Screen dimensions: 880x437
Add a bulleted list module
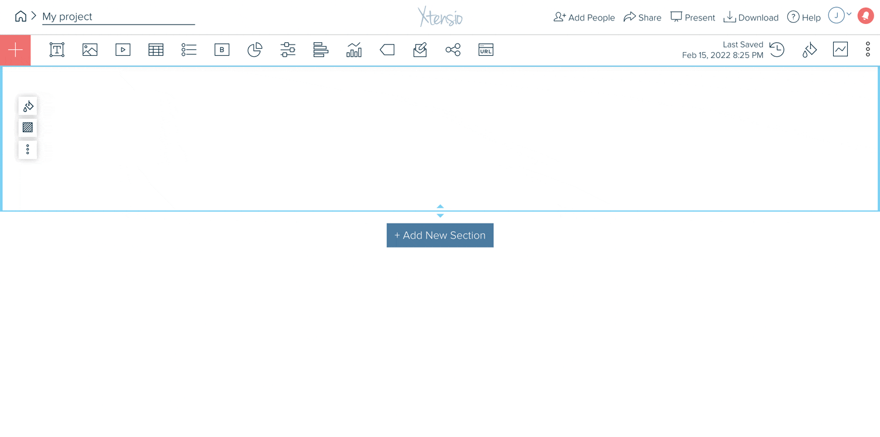tap(189, 50)
